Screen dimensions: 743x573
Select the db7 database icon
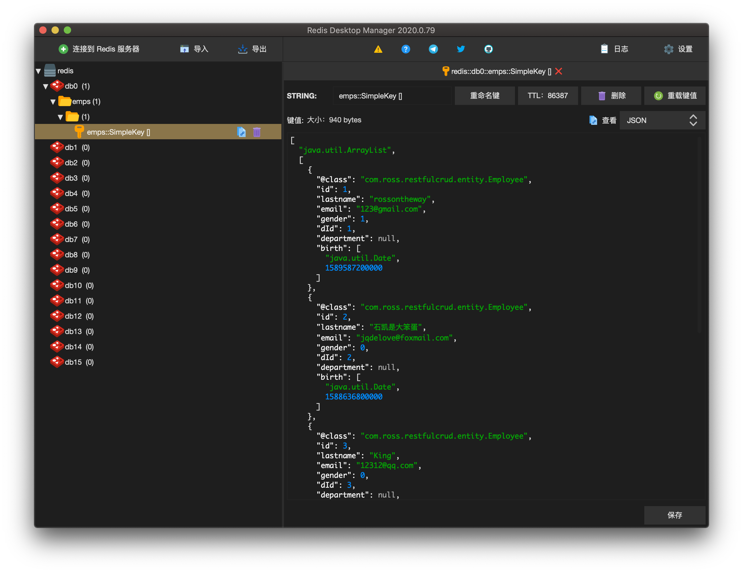[x=57, y=239]
